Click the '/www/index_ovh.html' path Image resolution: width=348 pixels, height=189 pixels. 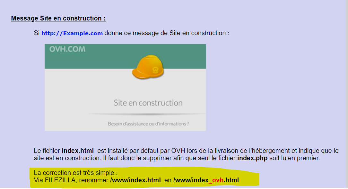point(206,180)
